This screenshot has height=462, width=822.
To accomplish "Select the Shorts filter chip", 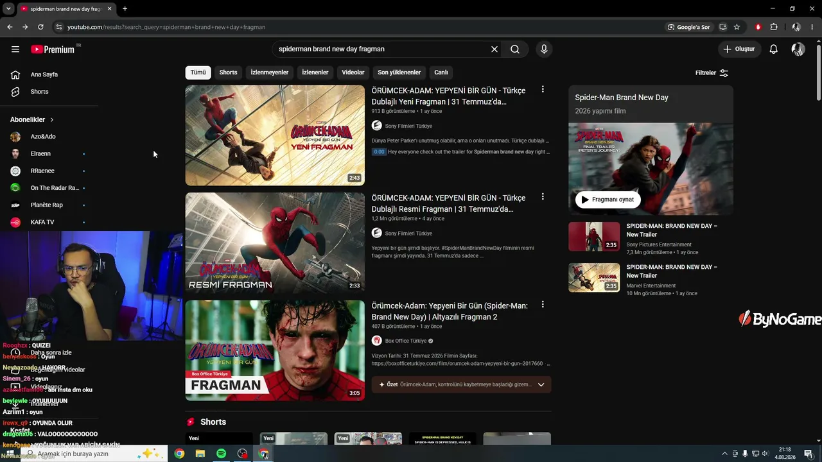I will pos(228,73).
